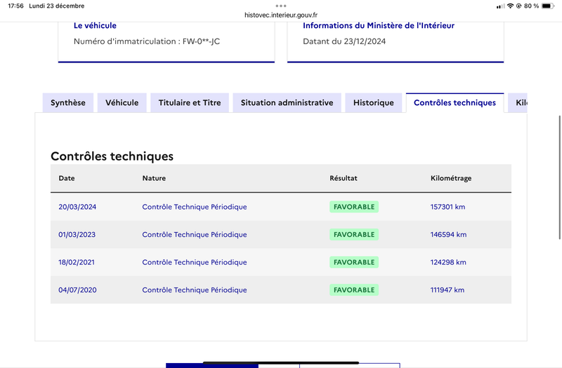Click the 124298 km mileage value
Screen dimensions: 562x368
coord(448,262)
